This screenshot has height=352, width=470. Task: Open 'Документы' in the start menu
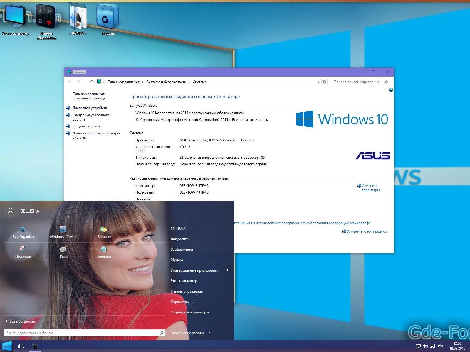pyautogui.click(x=180, y=239)
